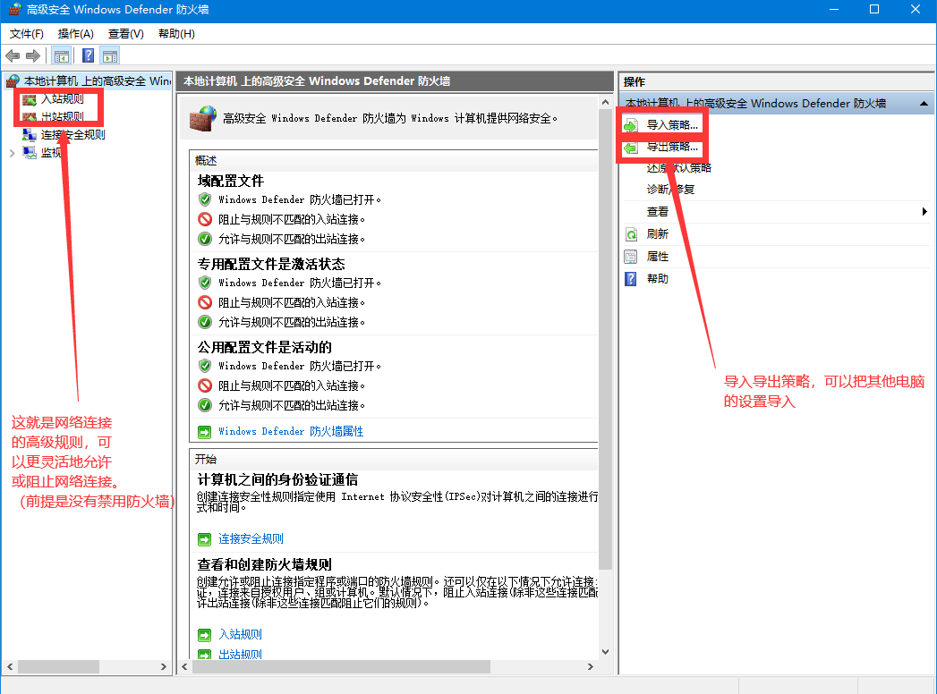Screen dimensions: 937x694
Task: Click 属性 action text
Action: tap(658, 256)
